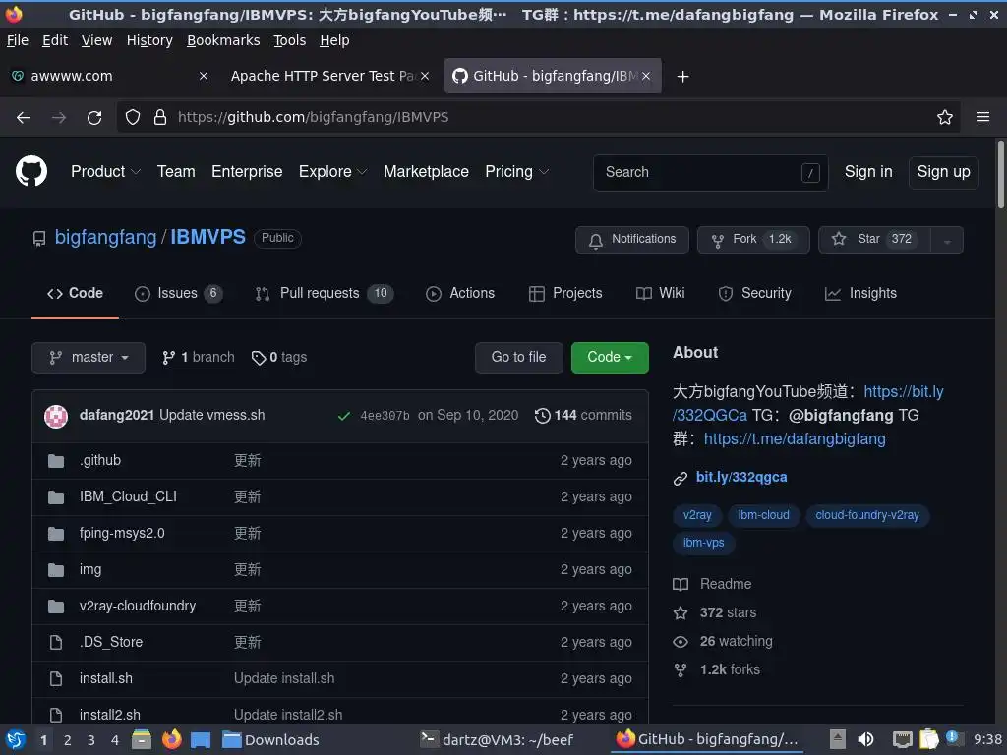Open the bit.ly/332qgca link
This screenshot has width=1007, height=755.
[741, 477]
